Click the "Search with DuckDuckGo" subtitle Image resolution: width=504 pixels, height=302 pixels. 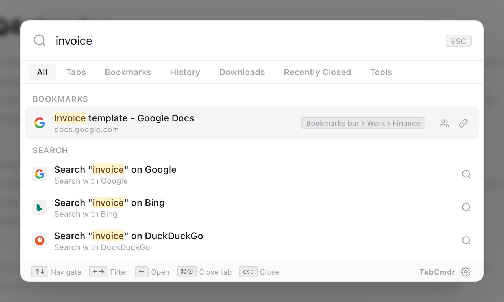(x=102, y=247)
